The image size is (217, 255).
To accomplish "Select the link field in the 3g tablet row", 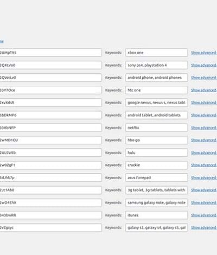I will pos(50,190).
